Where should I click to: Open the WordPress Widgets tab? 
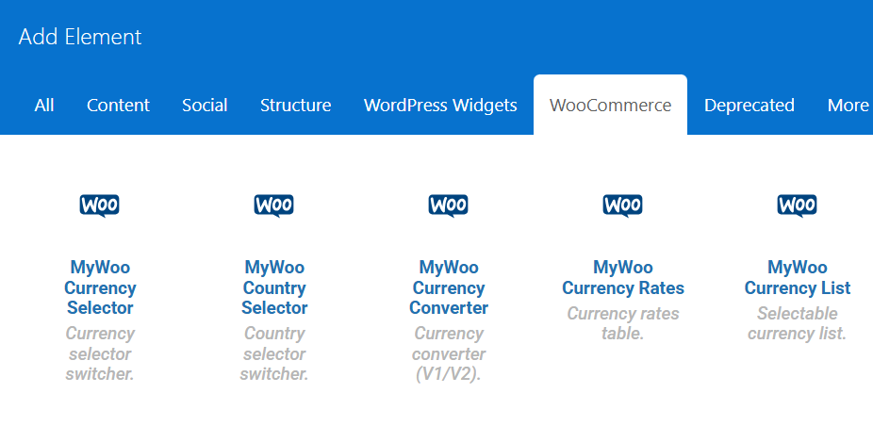point(440,106)
